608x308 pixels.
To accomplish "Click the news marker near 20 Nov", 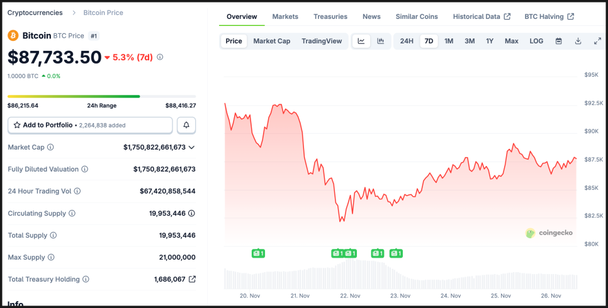I will pyautogui.click(x=258, y=253).
